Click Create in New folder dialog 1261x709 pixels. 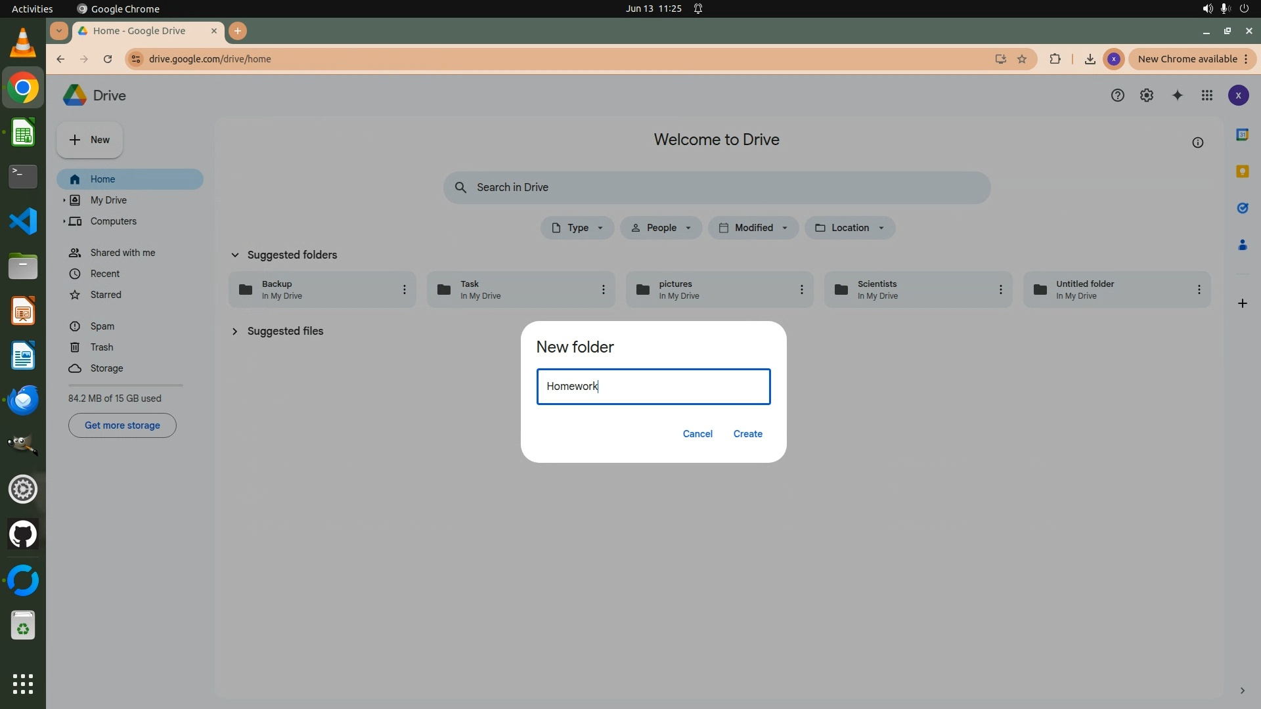coord(747,434)
